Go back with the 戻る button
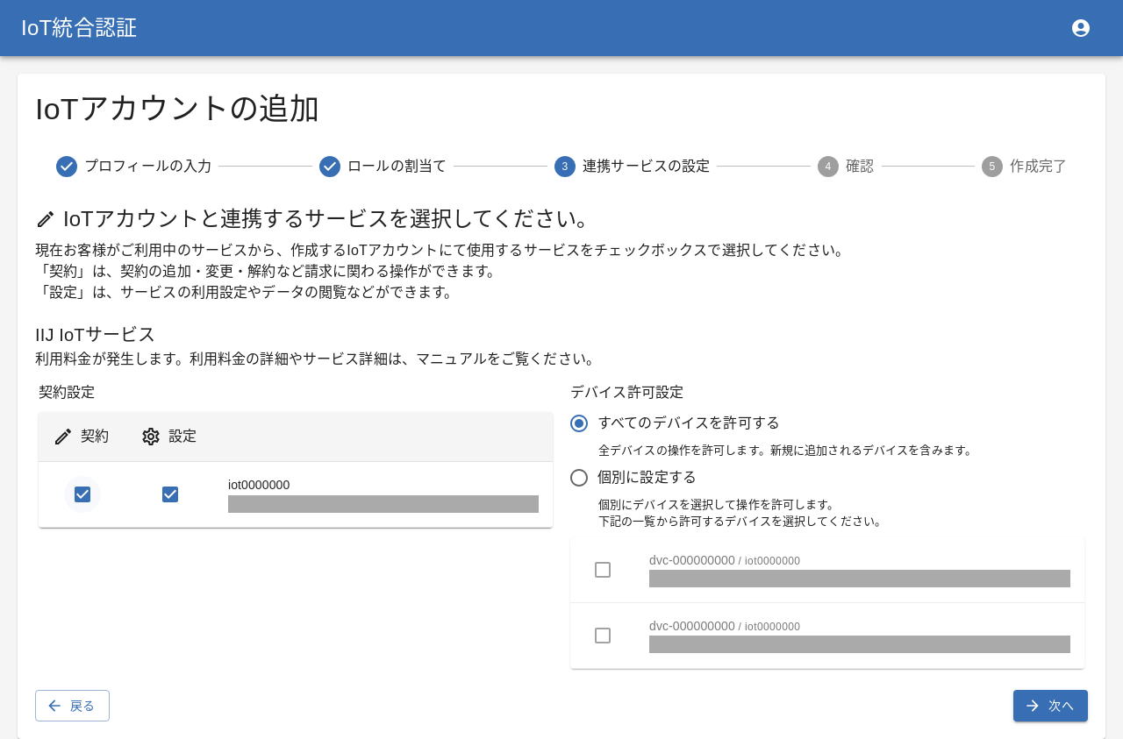The image size is (1123, 739). [x=72, y=706]
